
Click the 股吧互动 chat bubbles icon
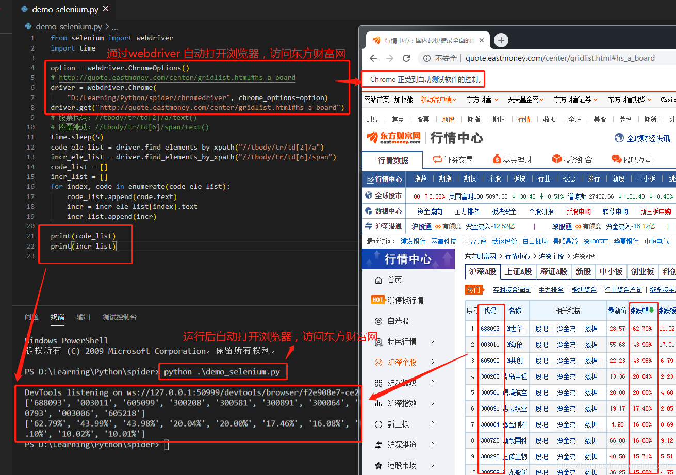tap(616, 159)
